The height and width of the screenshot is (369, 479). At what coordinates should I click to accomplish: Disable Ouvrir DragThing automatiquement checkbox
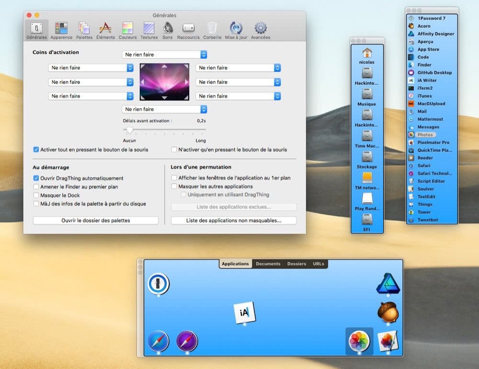point(36,178)
